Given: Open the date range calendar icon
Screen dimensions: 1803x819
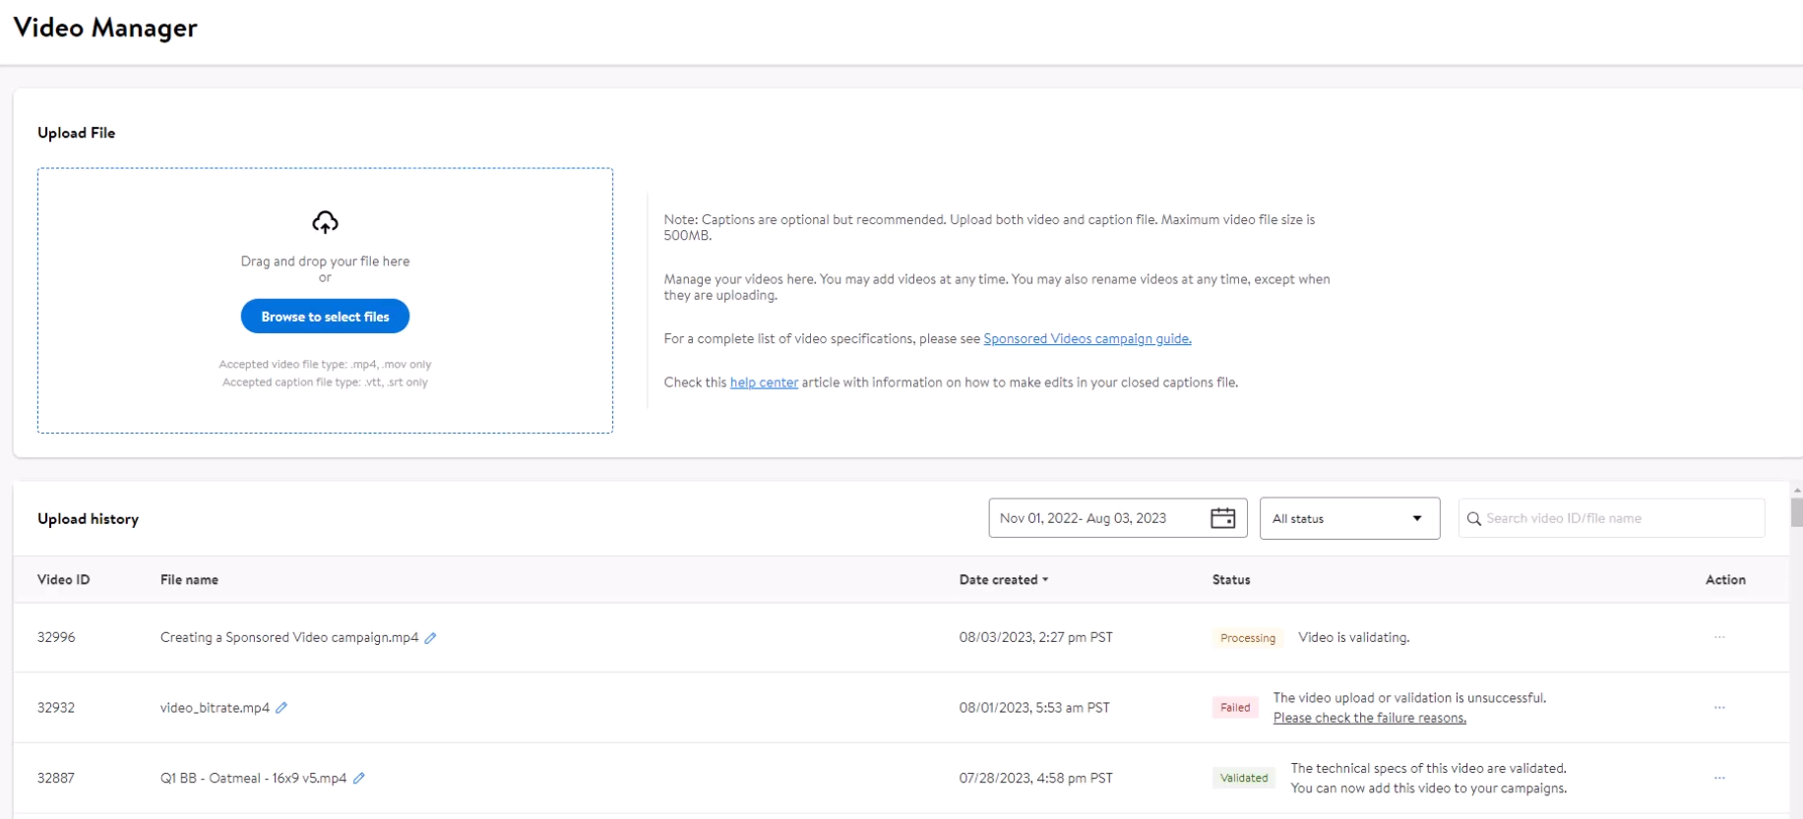Looking at the screenshot, I should click(x=1222, y=518).
